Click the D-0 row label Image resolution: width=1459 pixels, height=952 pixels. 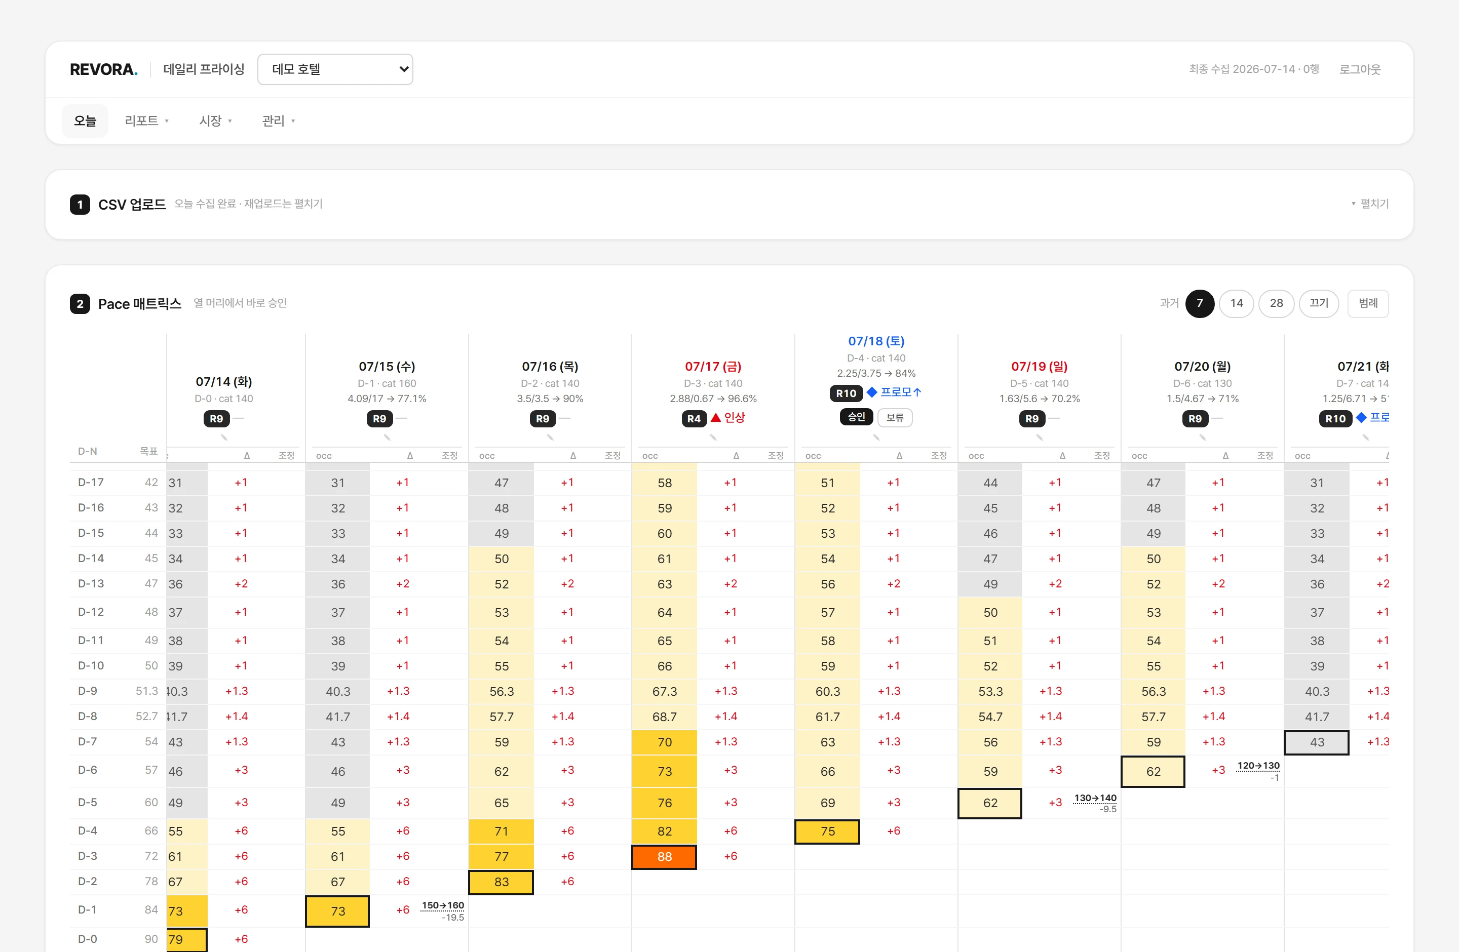tap(88, 939)
